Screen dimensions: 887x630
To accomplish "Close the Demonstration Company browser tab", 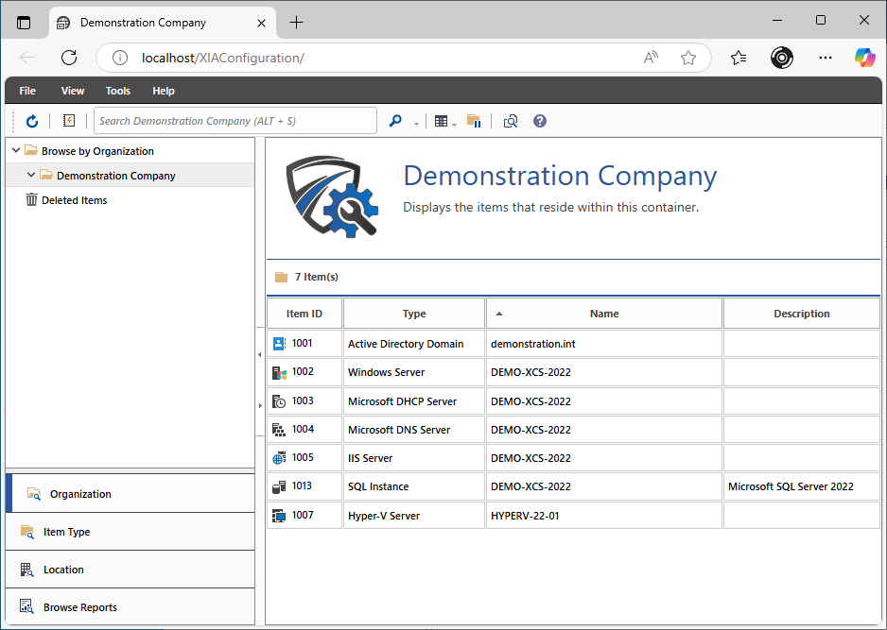I will point(261,23).
